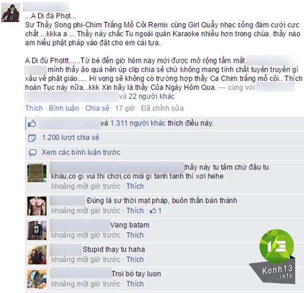Click the thumbs-up like icon
304x293 pixels.
pyautogui.click(x=32, y=124)
